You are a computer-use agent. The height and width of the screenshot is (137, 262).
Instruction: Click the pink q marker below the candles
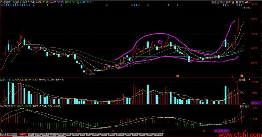(232, 76)
